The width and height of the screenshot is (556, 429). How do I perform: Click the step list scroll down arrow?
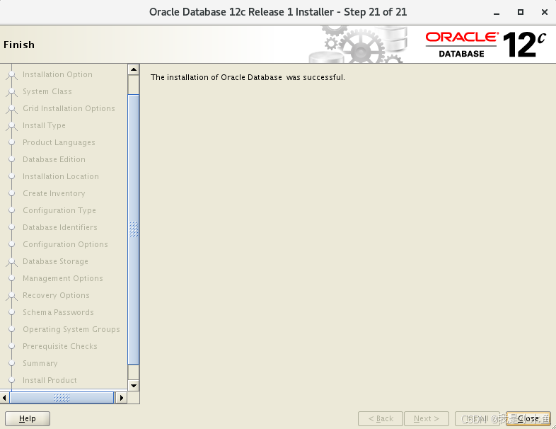(133, 386)
